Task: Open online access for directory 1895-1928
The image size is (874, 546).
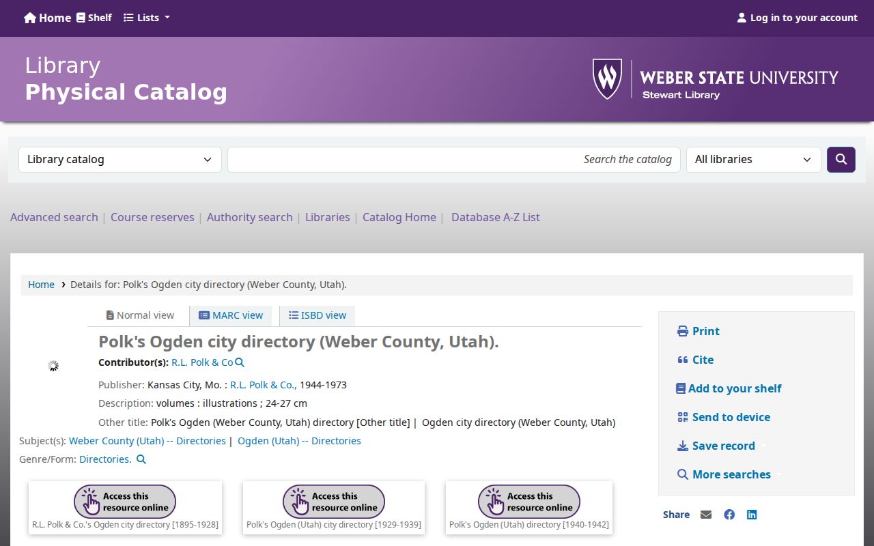Action: pos(125,502)
